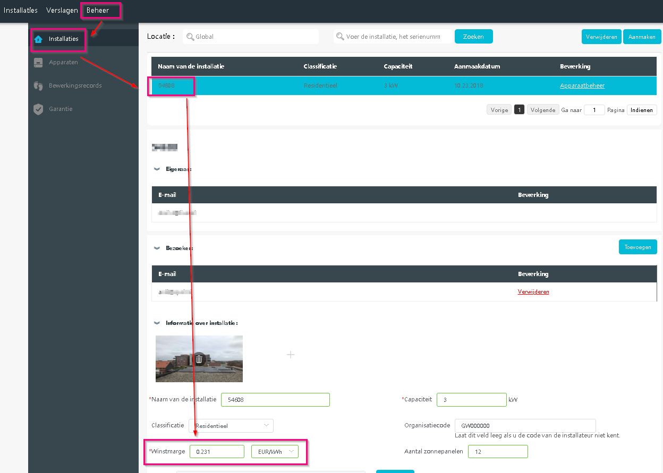Viewport: 663px width, 473px height.
Task: Click the Bewerkingsrecords footprints icon
Action: tap(38, 86)
